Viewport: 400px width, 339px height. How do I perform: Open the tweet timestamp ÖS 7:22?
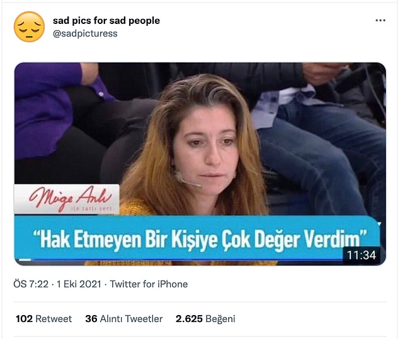(31, 284)
